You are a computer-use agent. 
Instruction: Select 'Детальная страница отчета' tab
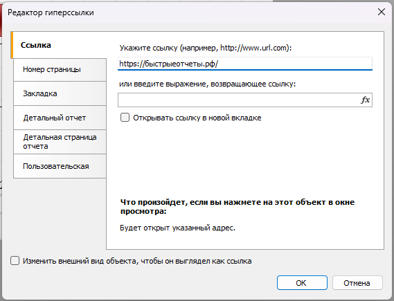[x=60, y=142]
